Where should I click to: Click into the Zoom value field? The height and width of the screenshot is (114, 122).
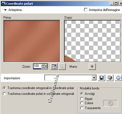click(37, 66)
